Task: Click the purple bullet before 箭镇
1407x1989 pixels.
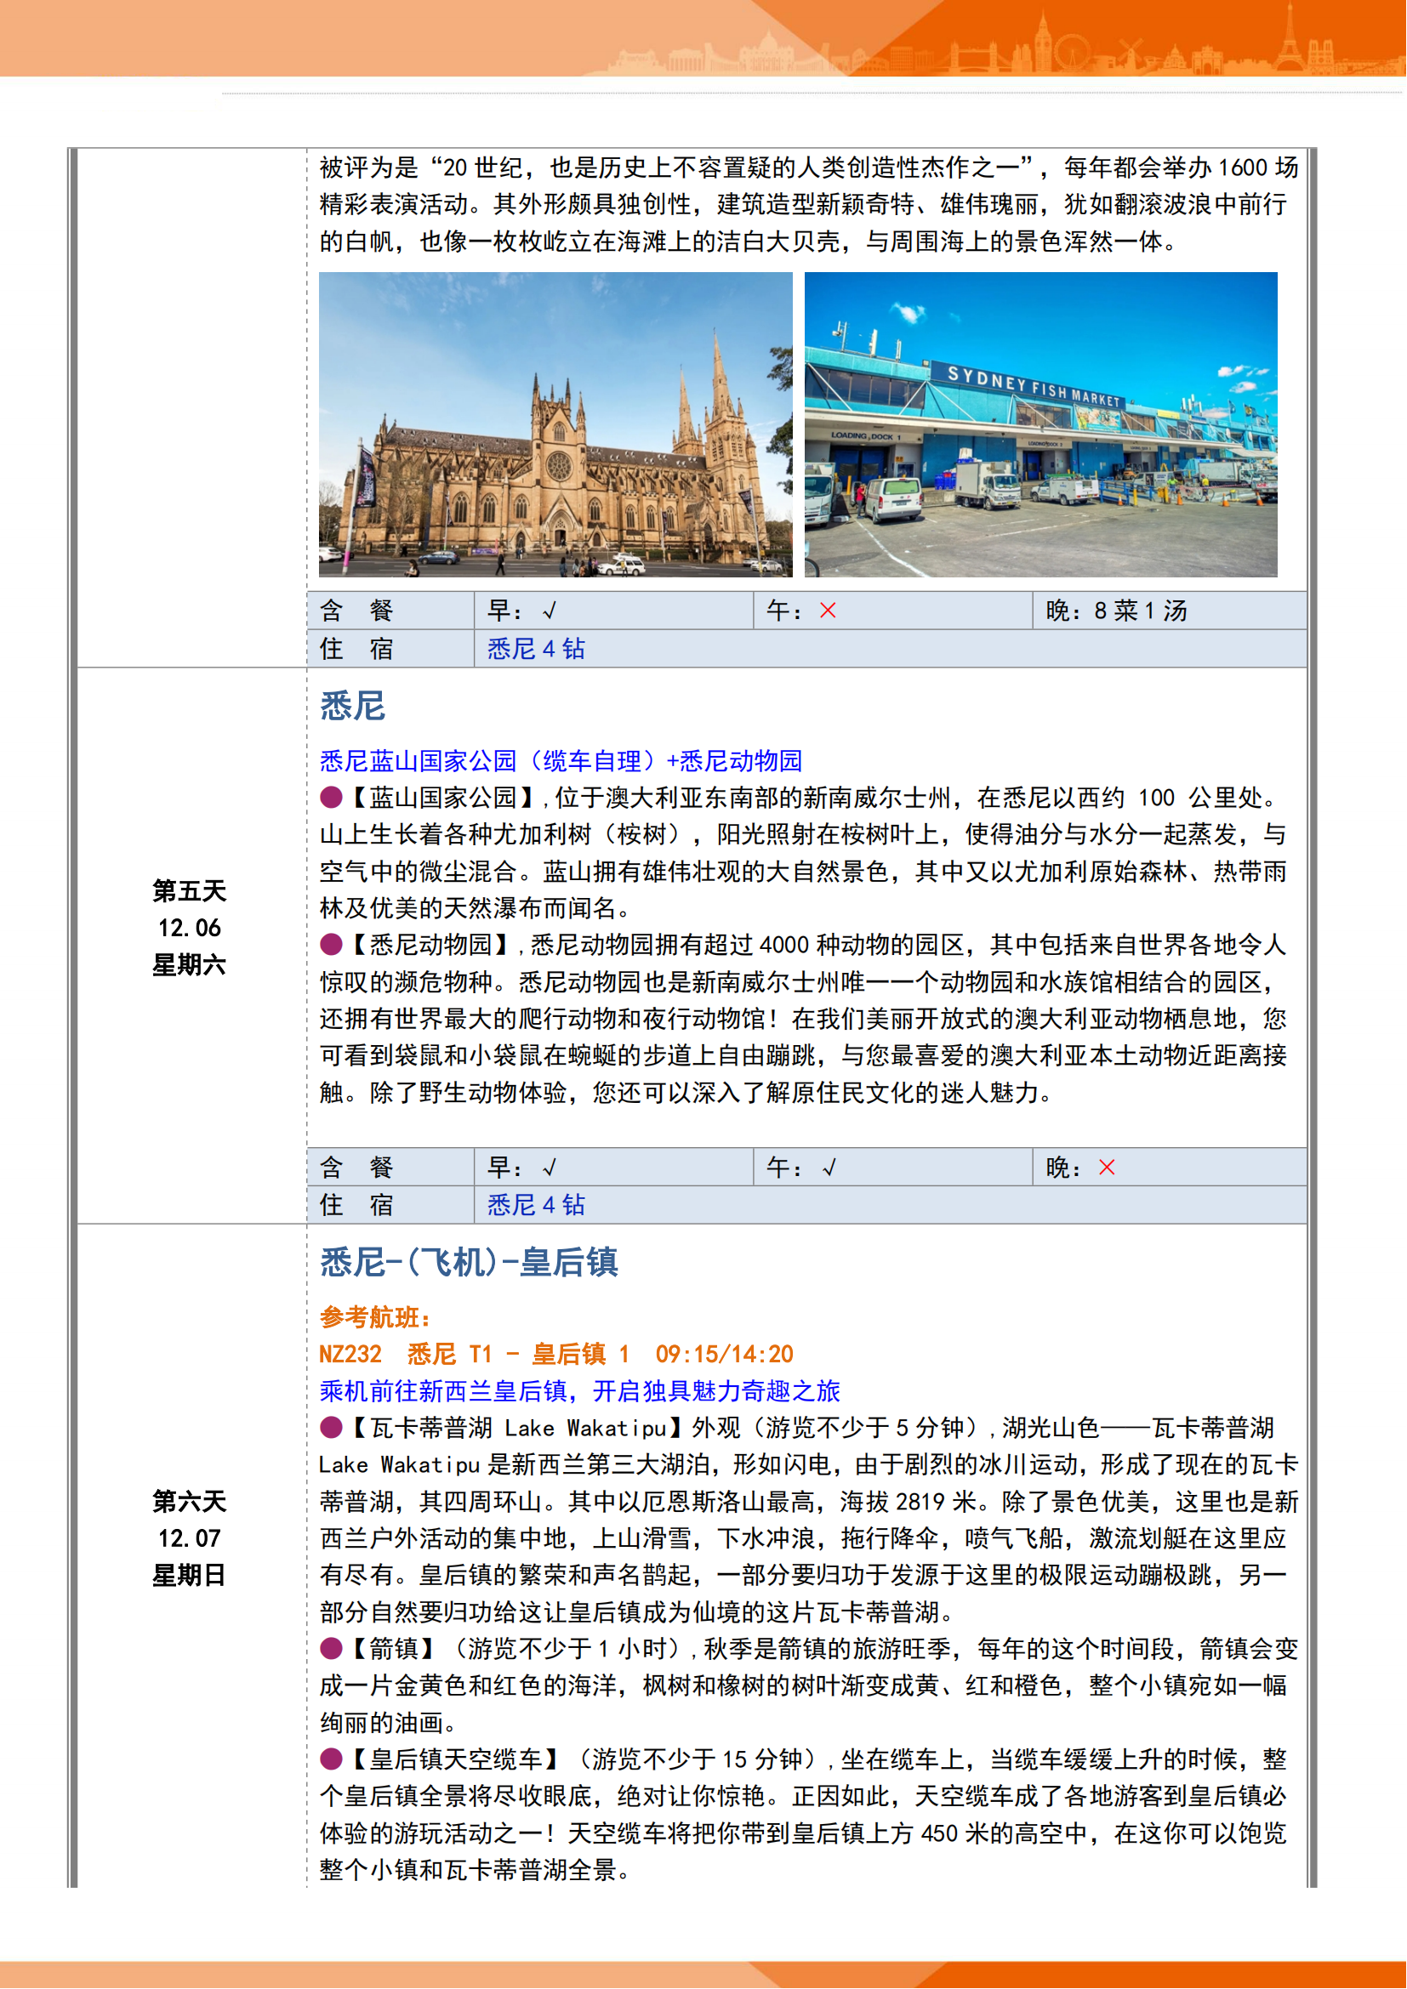Action: click(331, 1649)
